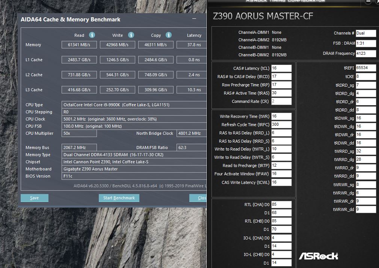The height and width of the screenshot is (268, 379).
Task: Minimize the AIDA64 benchmark window
Action: click(x=194, y=19)
